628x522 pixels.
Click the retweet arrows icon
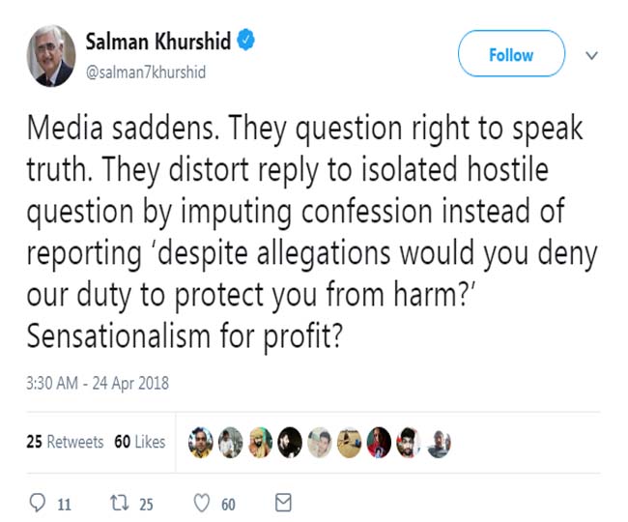(117, 503)
